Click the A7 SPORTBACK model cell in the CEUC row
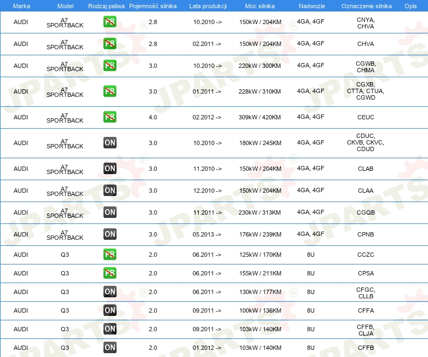The height and width of the screenshot is (357, 428). [65, 118]
